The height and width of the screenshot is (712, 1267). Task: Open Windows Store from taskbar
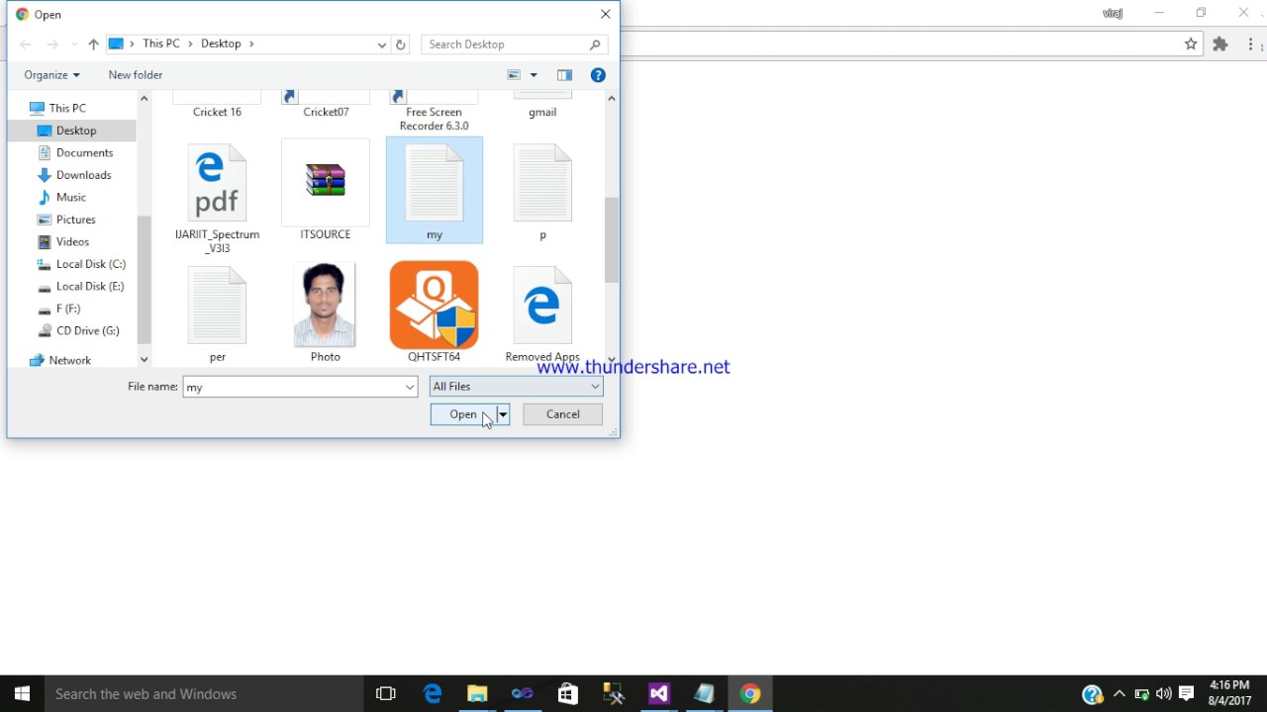pos(567,694)
